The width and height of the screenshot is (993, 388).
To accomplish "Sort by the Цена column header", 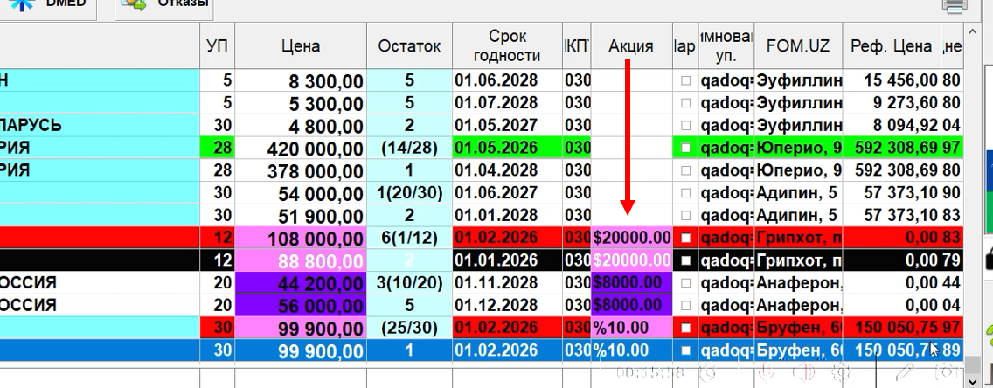I will pos(301,45).
